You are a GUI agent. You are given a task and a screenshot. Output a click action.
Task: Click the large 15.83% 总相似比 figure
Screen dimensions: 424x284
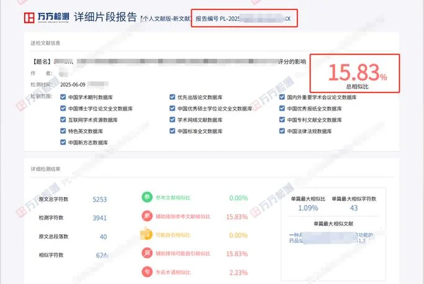pos(358,72)
